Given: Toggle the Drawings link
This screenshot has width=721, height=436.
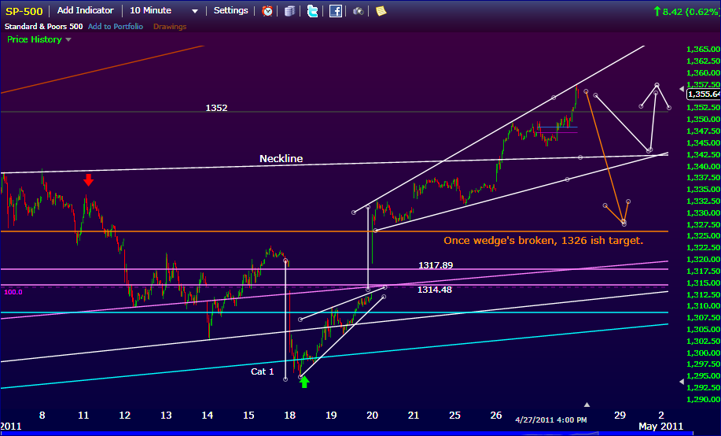Looking at the screenshot, I should [170, 27].
